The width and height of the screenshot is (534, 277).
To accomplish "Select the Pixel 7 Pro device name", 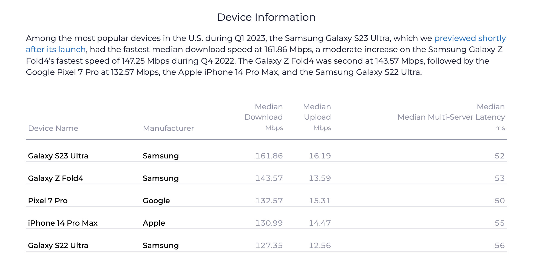I will tap(48, 201).
